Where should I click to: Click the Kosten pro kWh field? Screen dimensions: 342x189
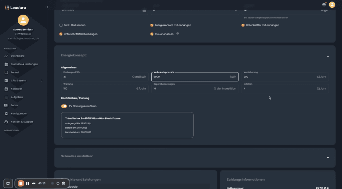[105, 77]
